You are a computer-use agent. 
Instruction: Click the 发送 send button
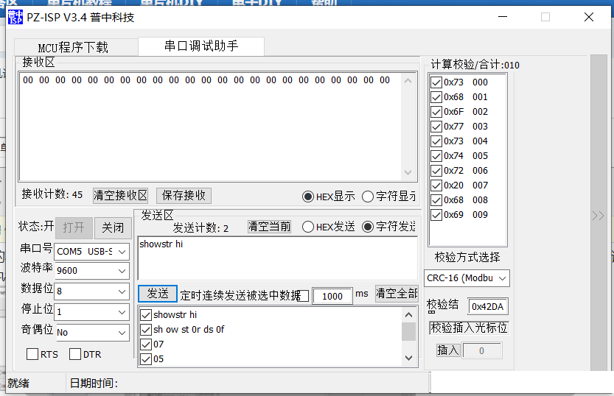click(158, 294)
